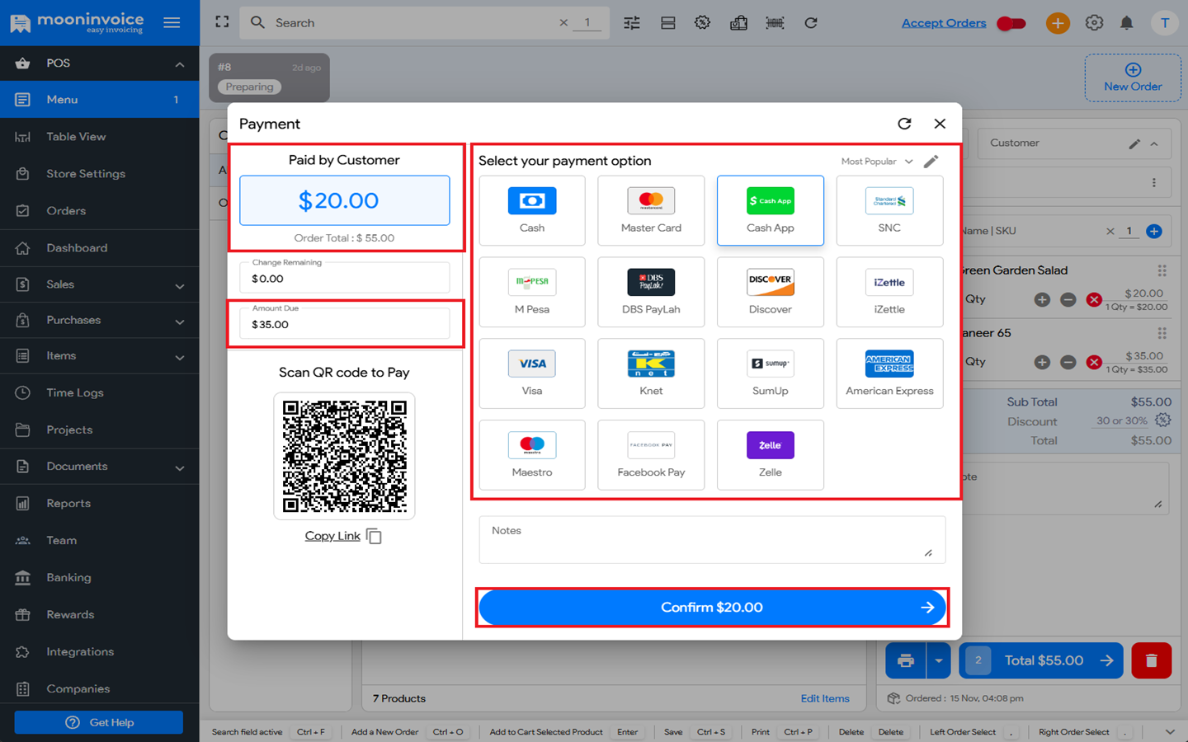Viewport: 1188px width, 742px height.
Task: Click the search filter icon
Action: [631, 22]
